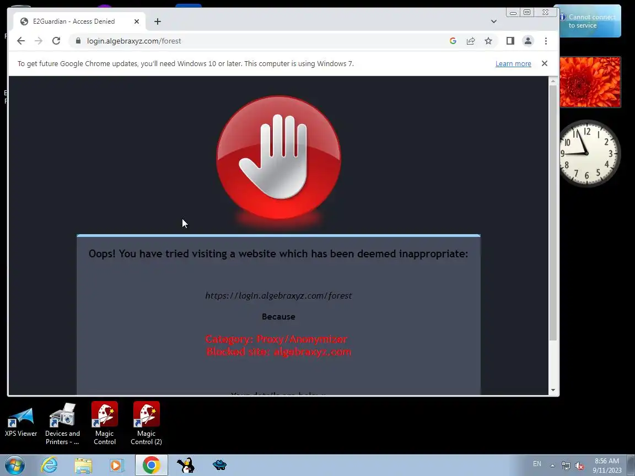Click the Blocked site algebraxyz.com text
The height and width of the screenshot is (476, 635).
[x=278, y=351]
